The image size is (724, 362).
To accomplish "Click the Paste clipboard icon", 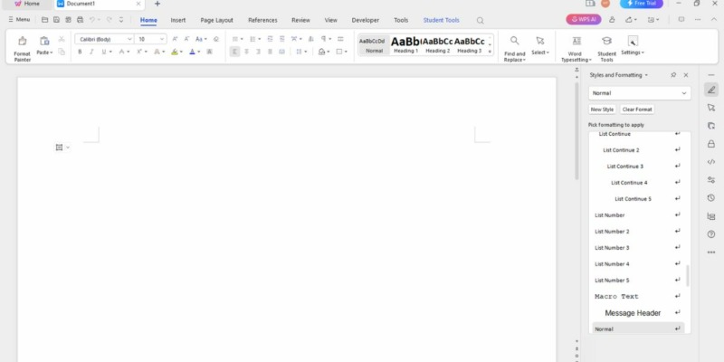I will [44, 41].
